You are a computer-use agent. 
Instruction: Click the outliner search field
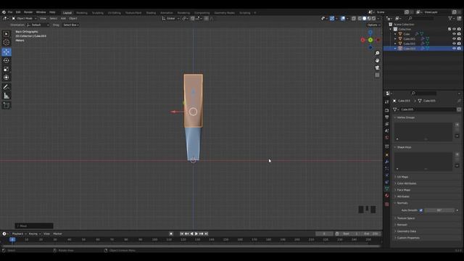point(420,18)
